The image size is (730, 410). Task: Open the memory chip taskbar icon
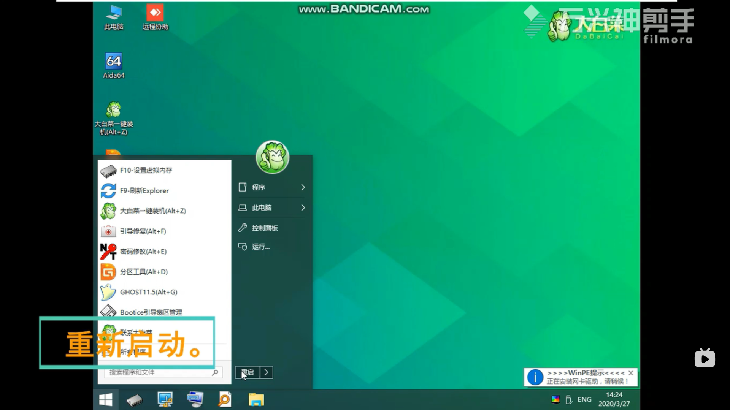[134, 400]
